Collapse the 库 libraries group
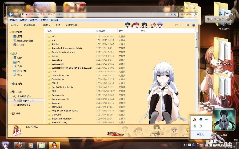This screenshot has height=149, width=239. (10, 53)
